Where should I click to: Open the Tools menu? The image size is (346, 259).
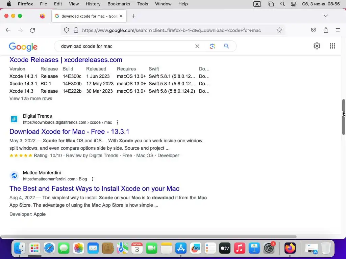tap(143, 4)
